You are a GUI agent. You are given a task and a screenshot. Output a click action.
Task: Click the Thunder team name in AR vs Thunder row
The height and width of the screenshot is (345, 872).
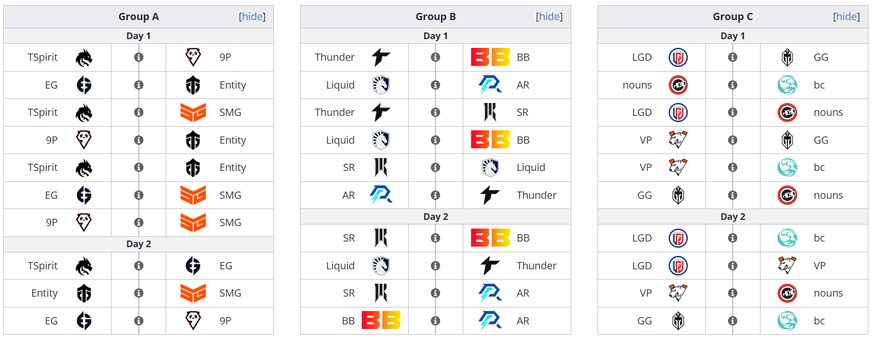pyautogui.click(x=536, y=195)
